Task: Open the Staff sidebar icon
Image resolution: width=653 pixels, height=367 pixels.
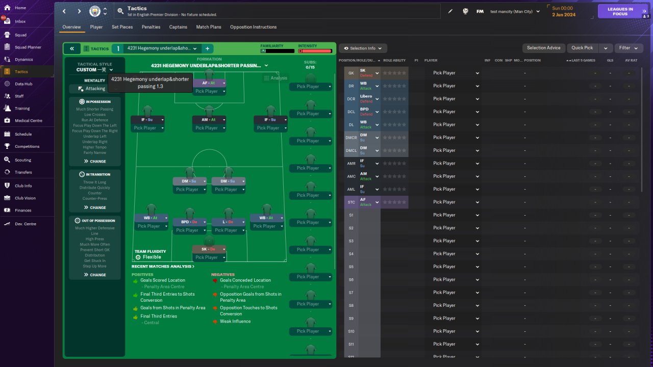Action: (7, 96)
